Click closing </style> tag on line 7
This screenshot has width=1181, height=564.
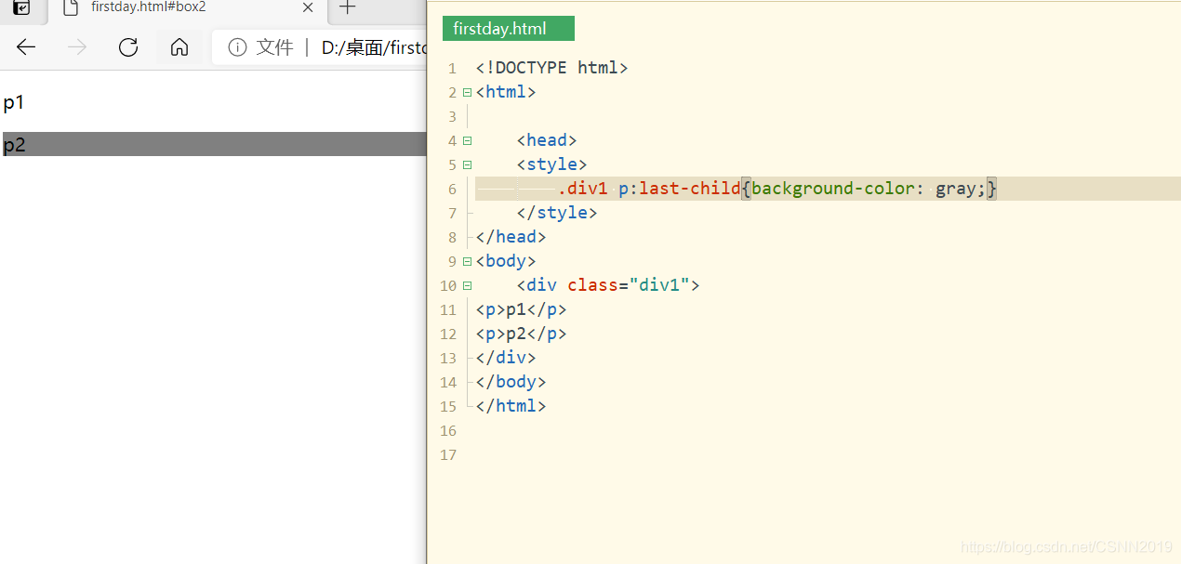pyautogui.click(x=557, y=213)
